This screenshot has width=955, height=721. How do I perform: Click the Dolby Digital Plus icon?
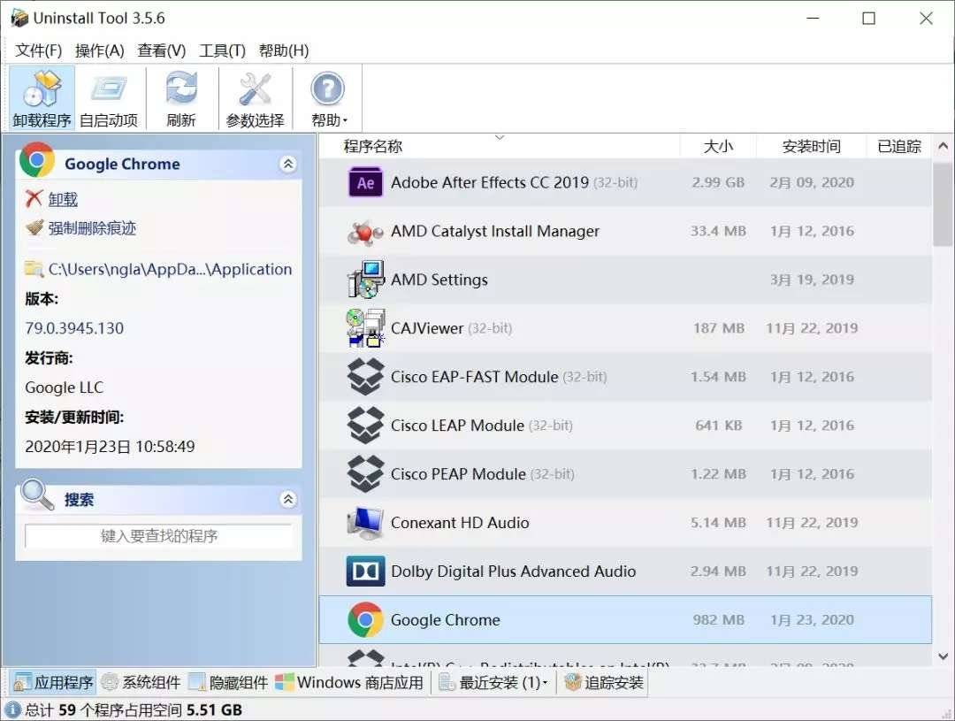(365, 571)
